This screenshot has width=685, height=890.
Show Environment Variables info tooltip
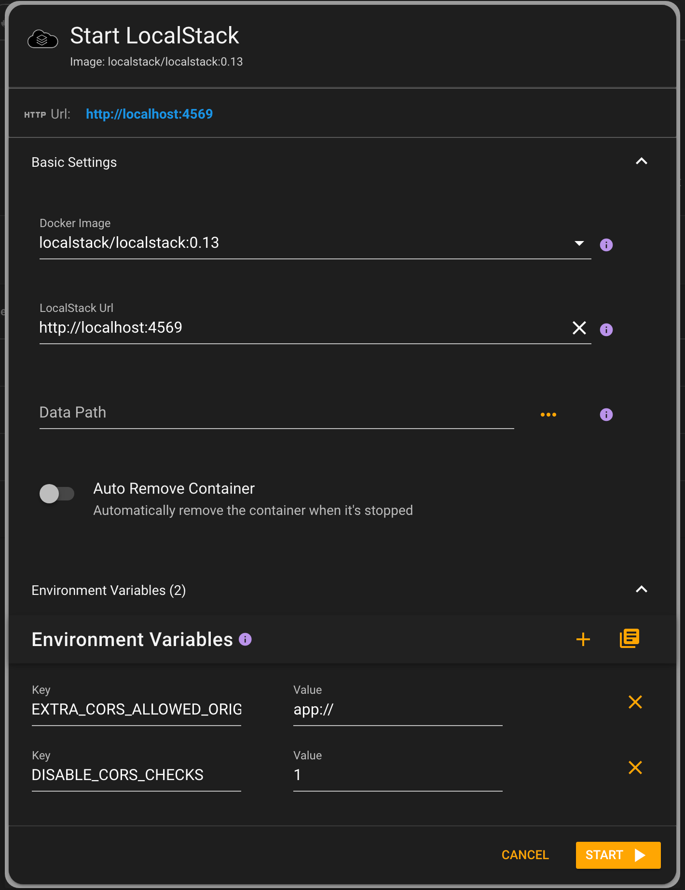coord(245,639)
